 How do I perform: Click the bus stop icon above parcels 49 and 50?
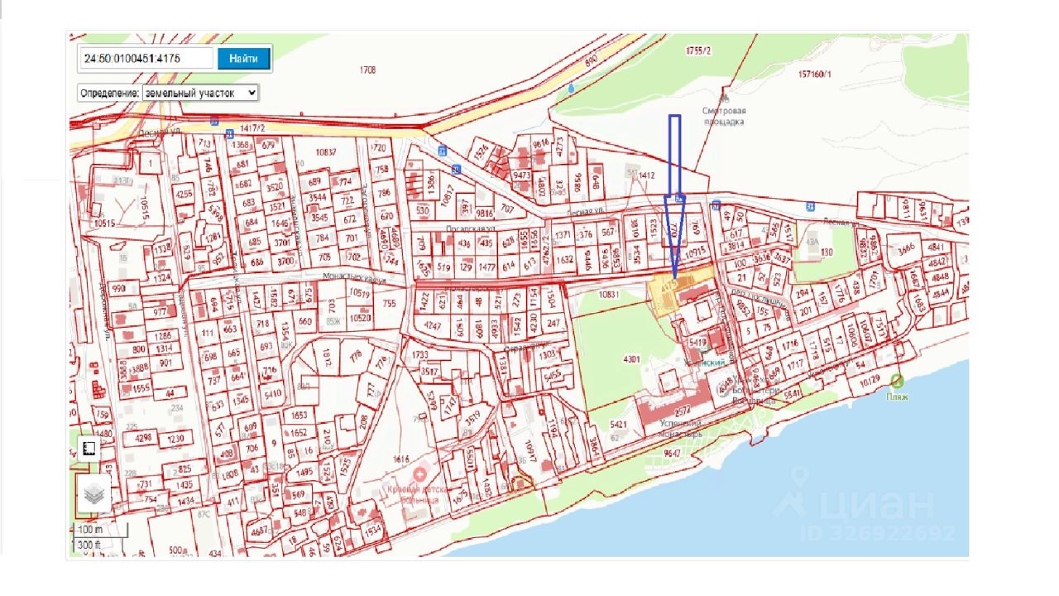tap(716, 204)
